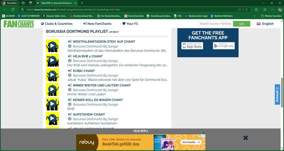
Task: Open Anmeldung bei labe... bookmark
Action: pos(159,16)
